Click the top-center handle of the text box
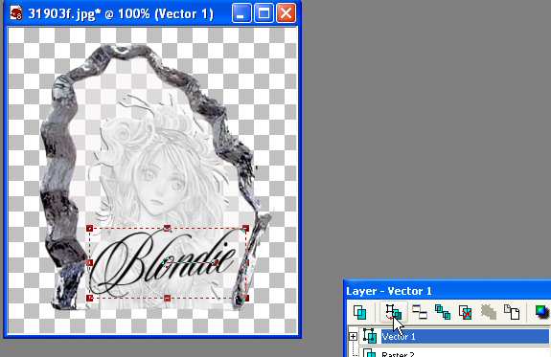Image resolution: width=551 pixels, height=357 pixels. point(168,229)
